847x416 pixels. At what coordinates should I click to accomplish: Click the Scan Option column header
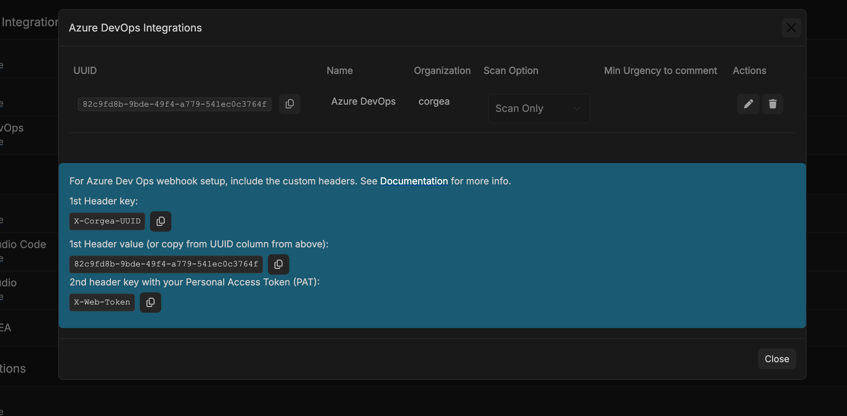(510, 71)
